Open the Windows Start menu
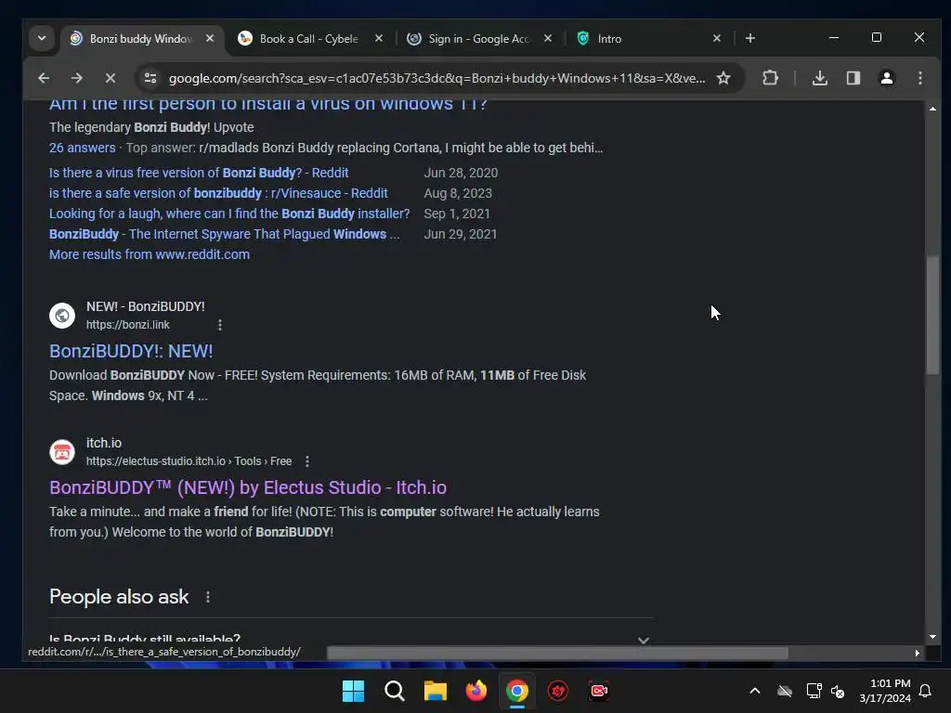The image size is (951, 713). (x=353, y=691)
